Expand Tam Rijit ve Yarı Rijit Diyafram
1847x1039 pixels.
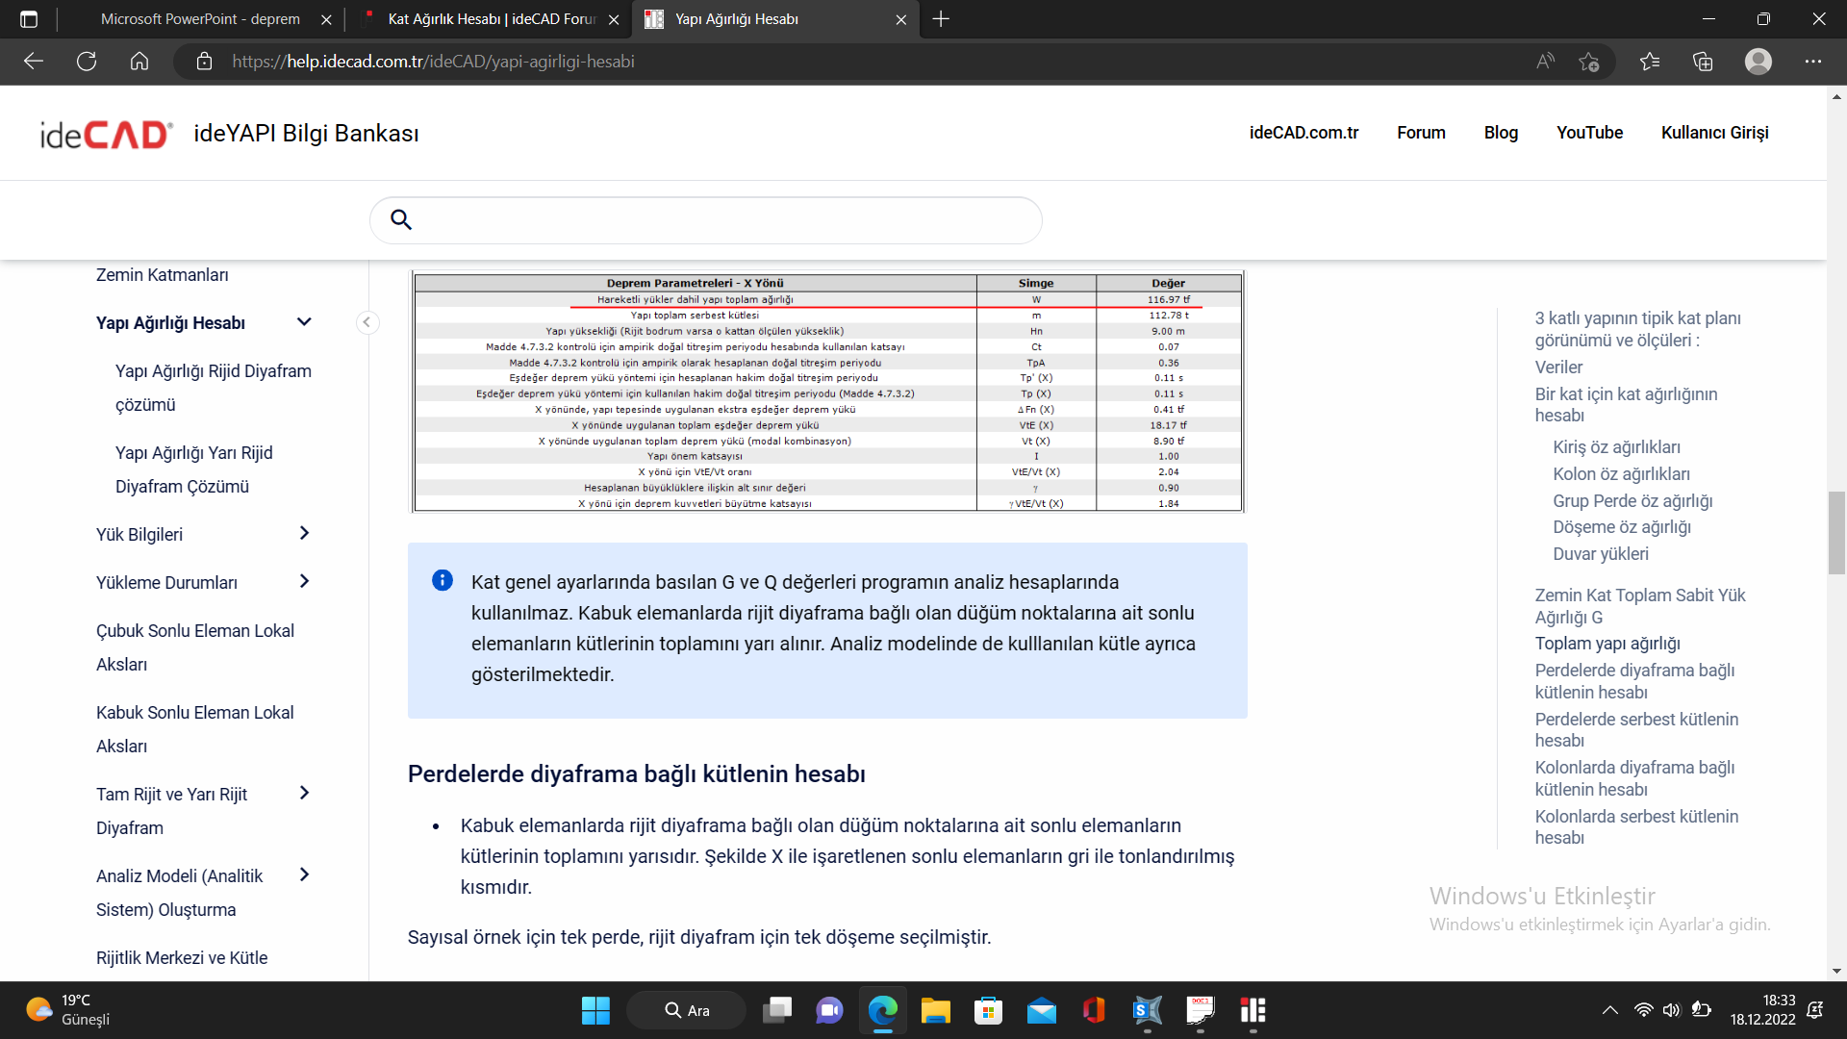coord(304,793)
